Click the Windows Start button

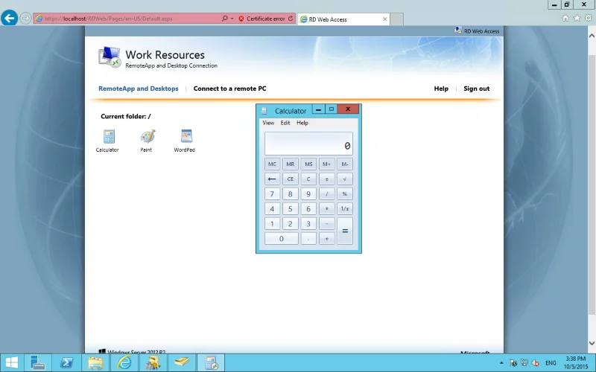coord(12,362)
